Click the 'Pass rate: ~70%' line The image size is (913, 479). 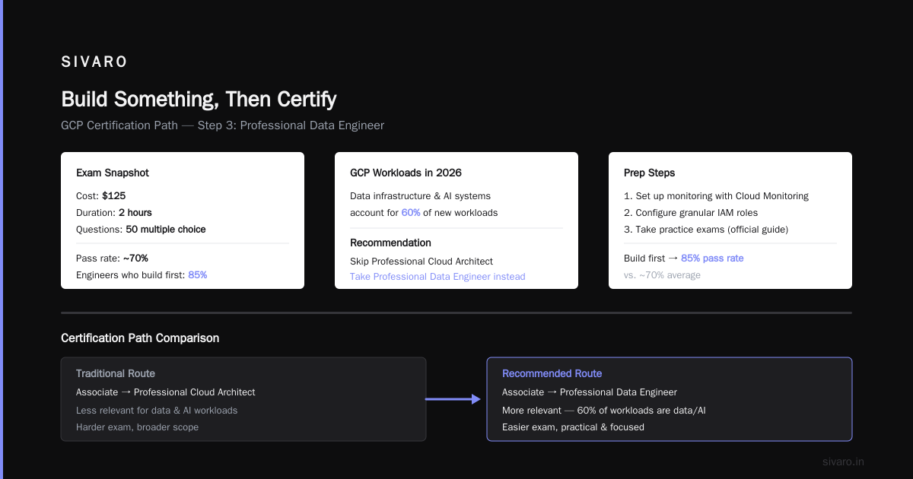(x=112, y=258)
